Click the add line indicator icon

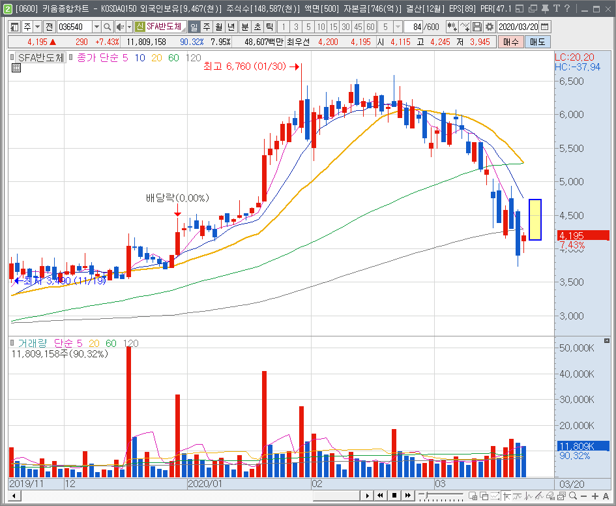[465, 27]
